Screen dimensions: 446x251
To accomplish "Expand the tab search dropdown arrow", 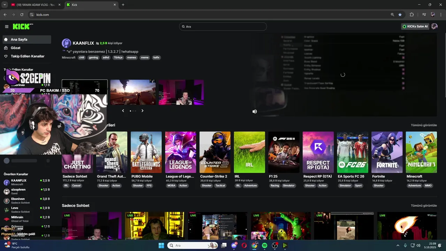I will pyautogui.click(x=4, y=5).
